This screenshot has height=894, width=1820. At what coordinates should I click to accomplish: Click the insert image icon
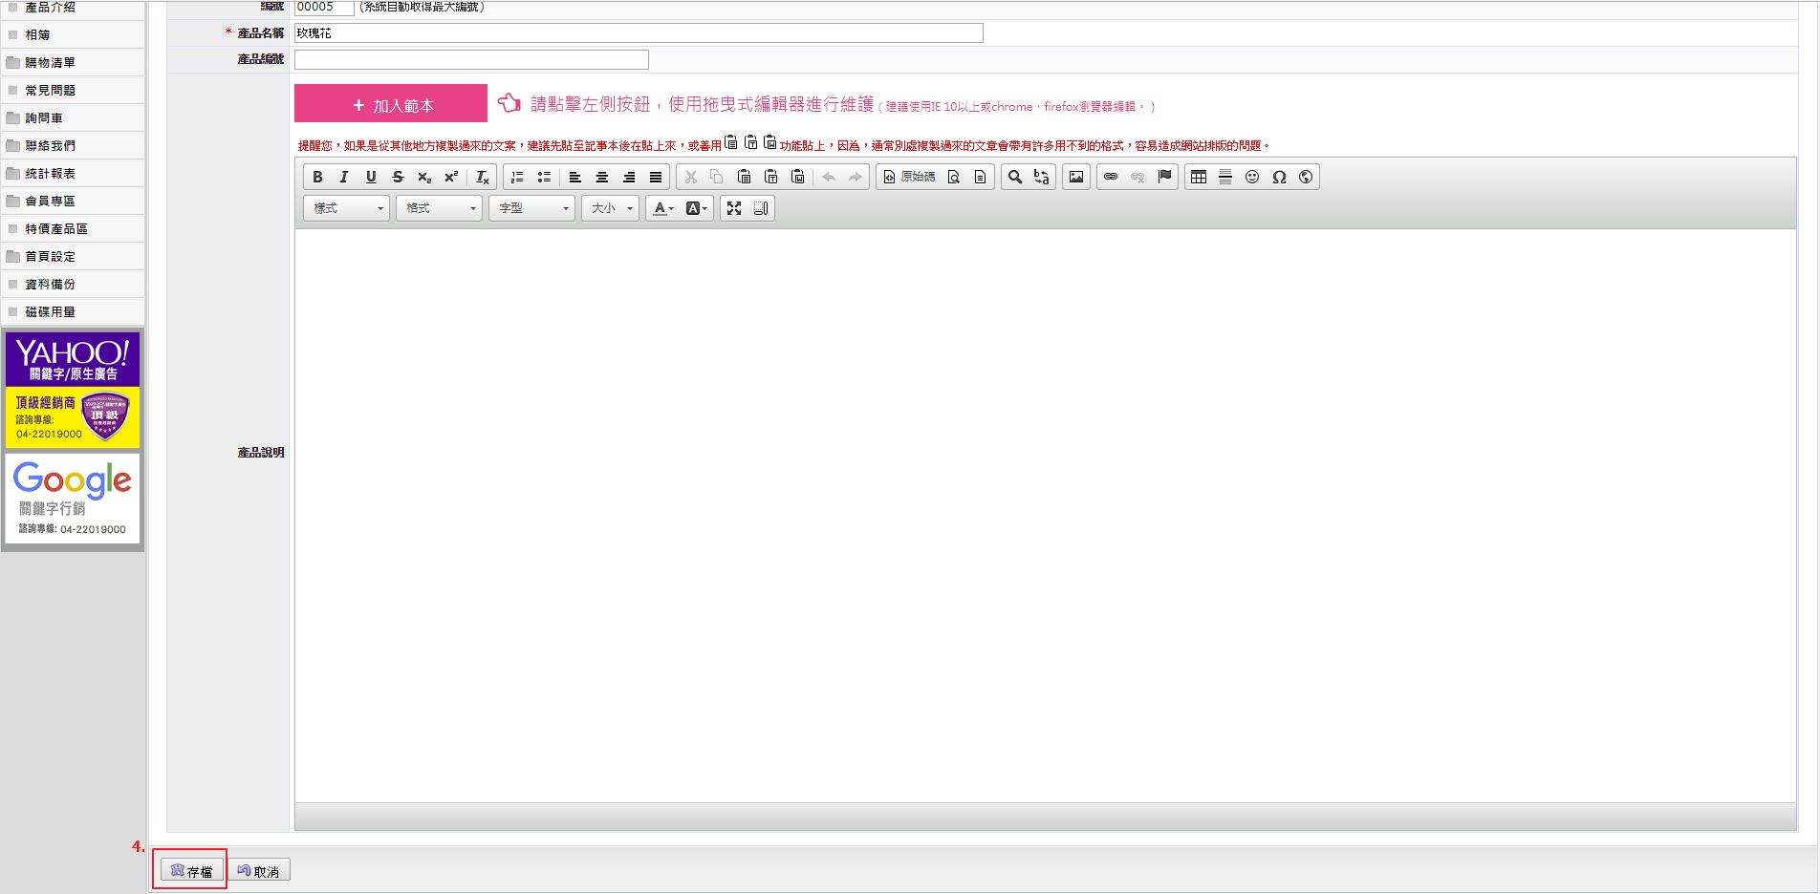[x=1076, y=177]
